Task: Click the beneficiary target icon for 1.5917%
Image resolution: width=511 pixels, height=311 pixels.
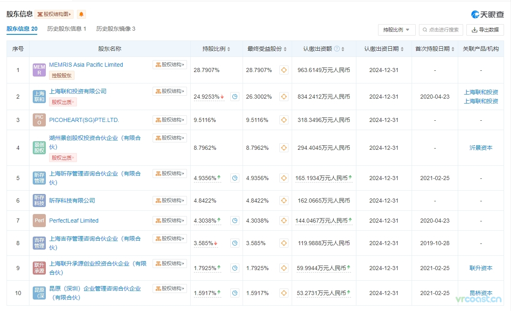Action: [x=284, y=293]
